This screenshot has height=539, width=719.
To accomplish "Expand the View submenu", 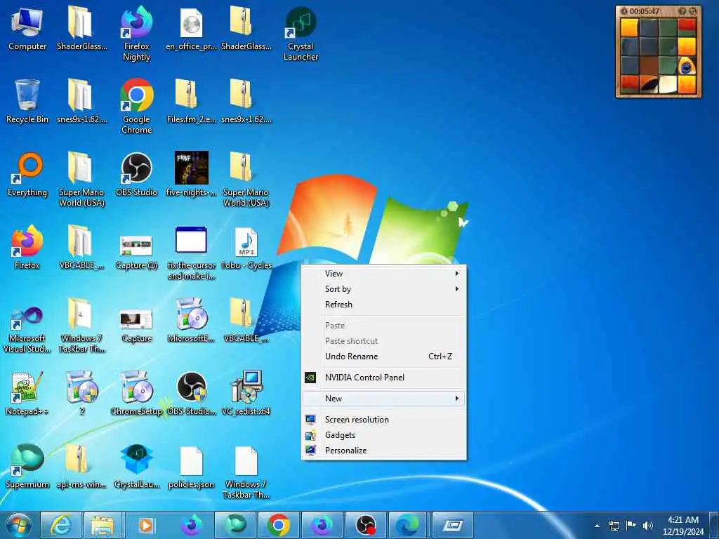I will tap(384, 274).
